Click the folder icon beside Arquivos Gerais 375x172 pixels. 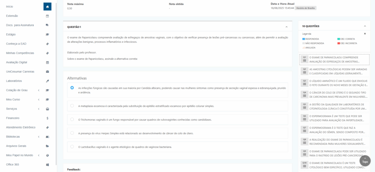click(47, 146)
